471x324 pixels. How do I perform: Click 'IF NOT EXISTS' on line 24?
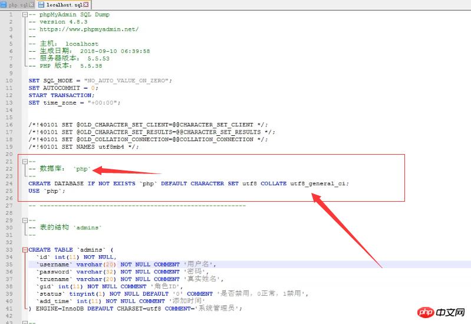tap(111, 183)
